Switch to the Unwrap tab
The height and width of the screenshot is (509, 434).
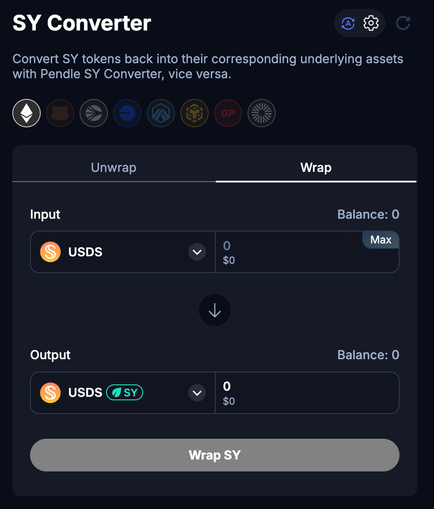pyautogui.click(x=114, y=167)
